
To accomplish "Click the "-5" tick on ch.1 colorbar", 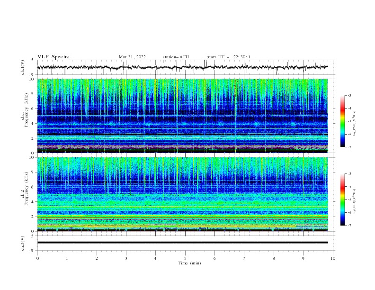I will 349,121.
